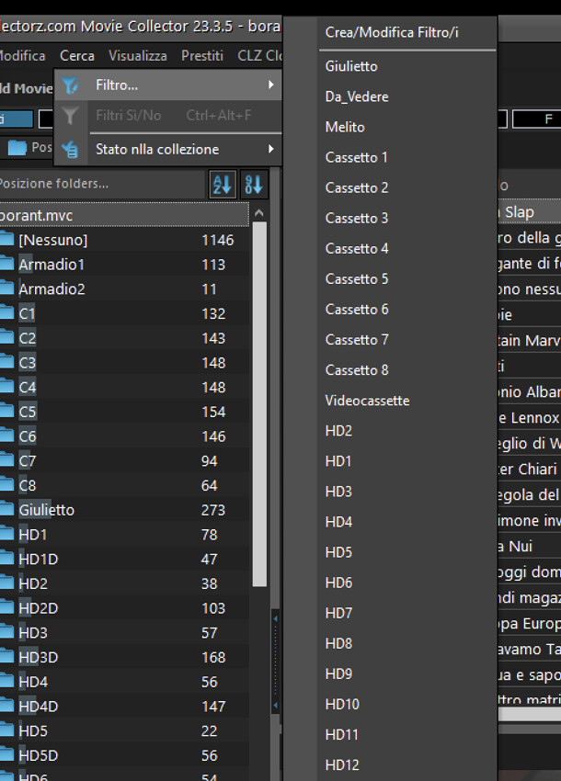This screenshot has width=561, height=781.
Task: Click the Giulietto folder icon in list
Action: pyautogui.click(x=6, y=510)
